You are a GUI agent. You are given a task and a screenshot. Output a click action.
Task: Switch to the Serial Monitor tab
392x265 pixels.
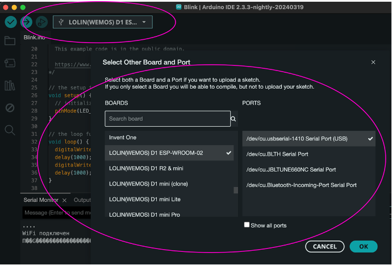(41, 200)
